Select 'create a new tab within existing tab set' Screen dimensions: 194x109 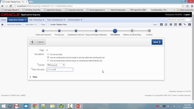(48, 57)
